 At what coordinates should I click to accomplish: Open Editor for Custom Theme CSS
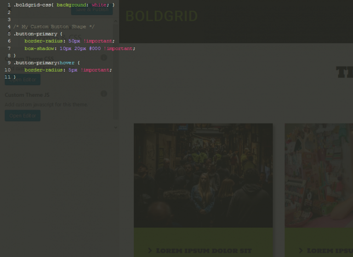[23, 79]
